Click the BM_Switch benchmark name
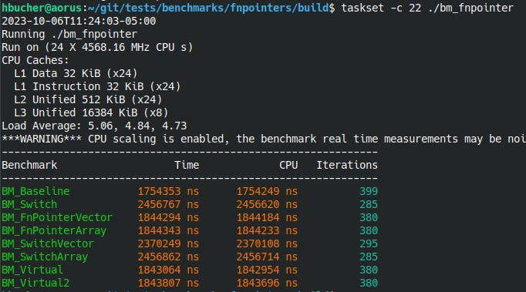526x292 pixels. 29,204
